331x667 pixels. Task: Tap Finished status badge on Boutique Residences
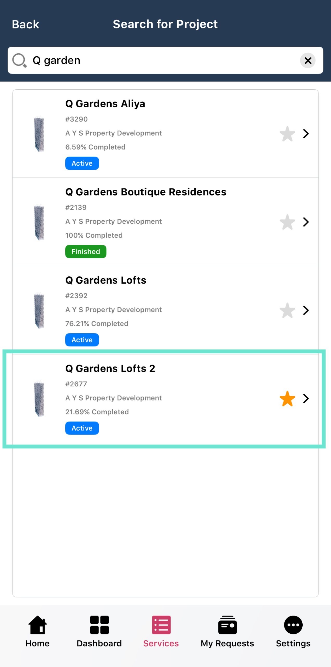(x=86, y=252)
